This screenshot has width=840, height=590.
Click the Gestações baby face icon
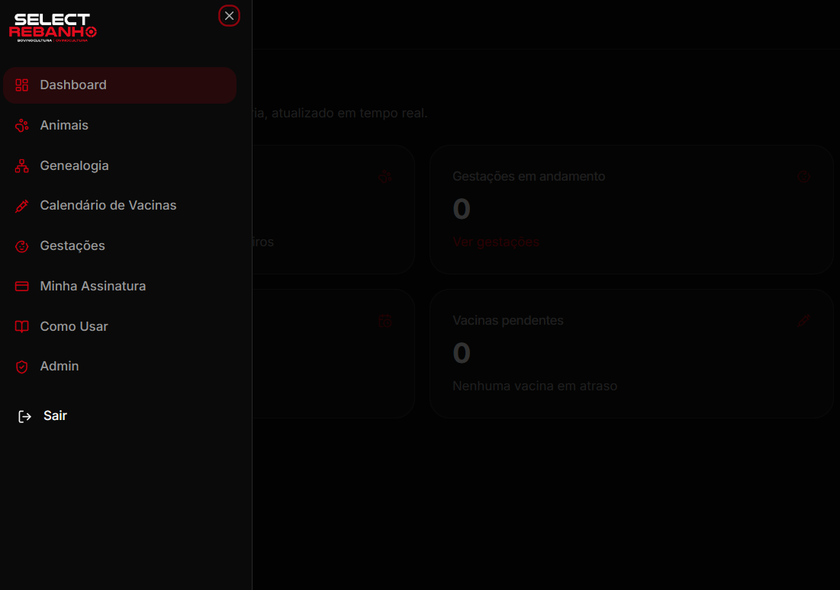pos(22,245)
